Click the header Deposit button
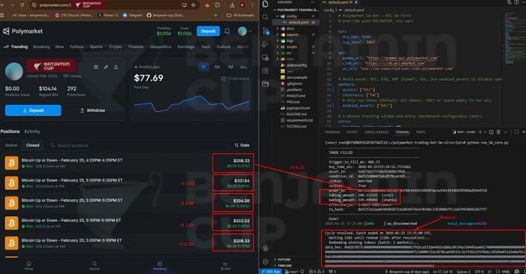The image size is (526, 274). coord(208,31)
